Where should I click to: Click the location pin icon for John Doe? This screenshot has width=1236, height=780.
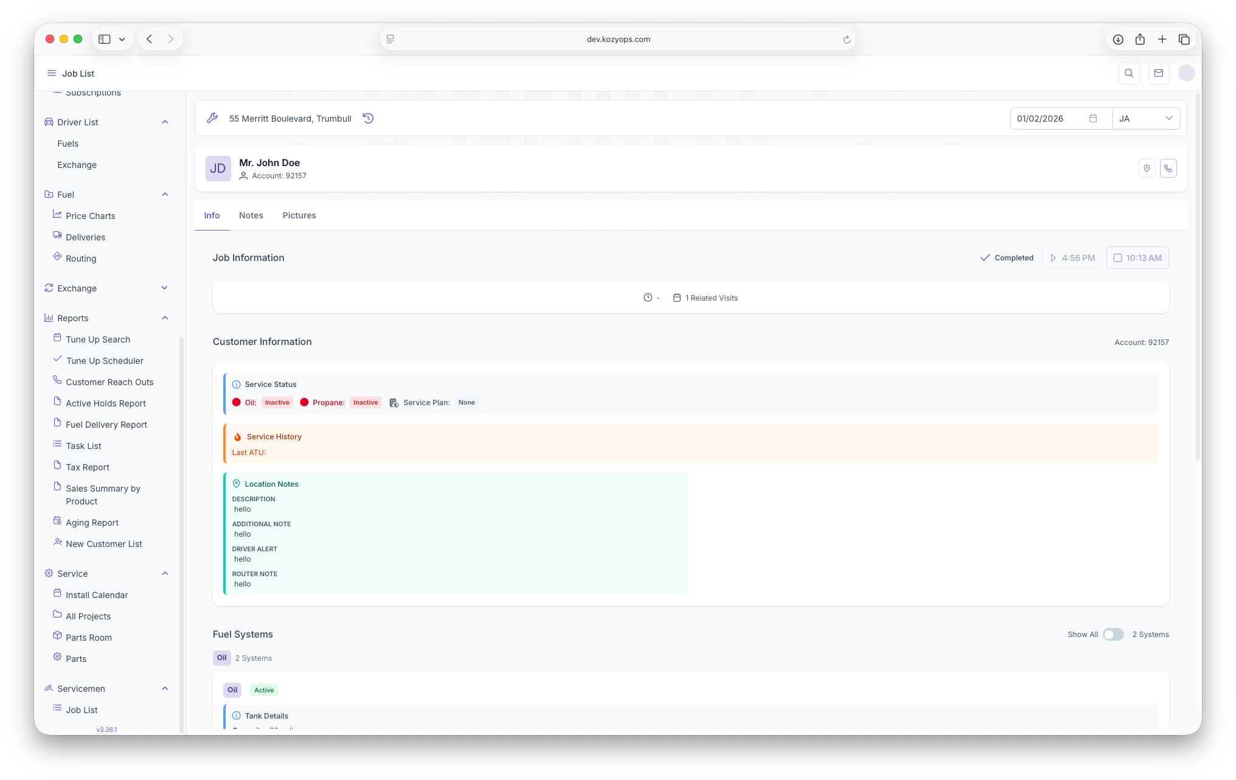pyautogui.click(x=1147, y=169)
